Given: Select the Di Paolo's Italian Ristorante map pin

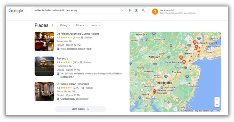Looking at the screenshot, I should [154, 91].
